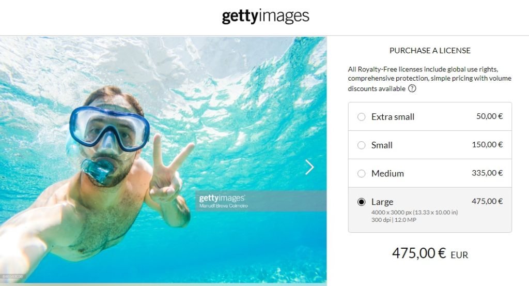The width and height of the screenshot is (529, 286).
Task: Click the image ID number on photo corner
Action: coord(12,277)
